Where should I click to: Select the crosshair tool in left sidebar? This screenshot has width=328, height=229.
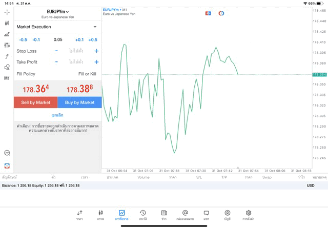tap(7, 12)
